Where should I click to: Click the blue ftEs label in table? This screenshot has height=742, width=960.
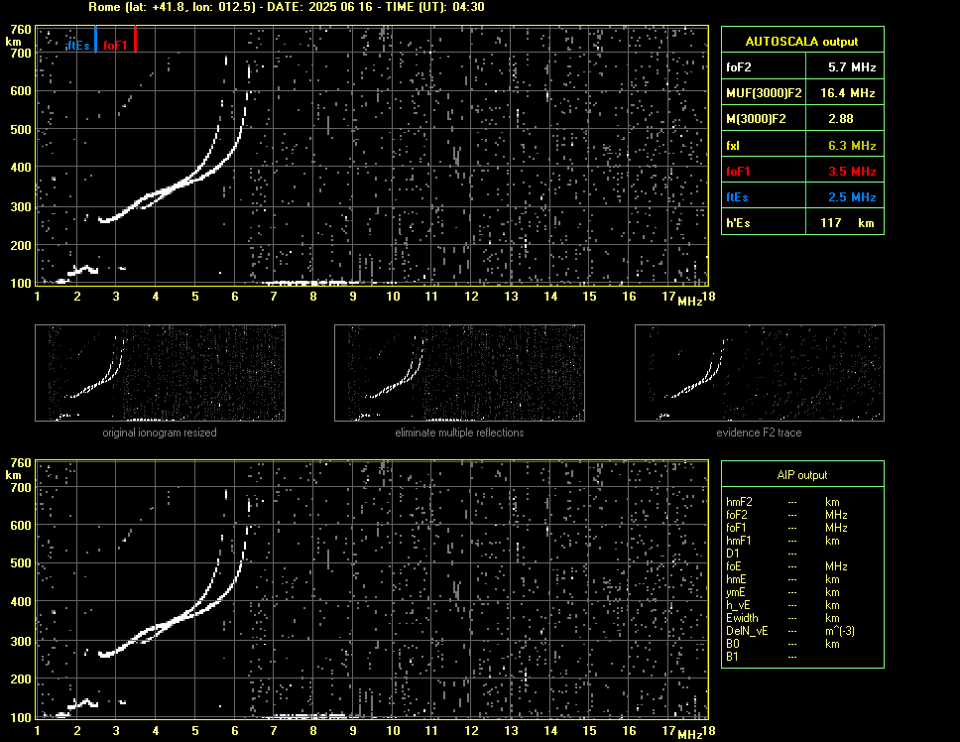click(737, 197)
